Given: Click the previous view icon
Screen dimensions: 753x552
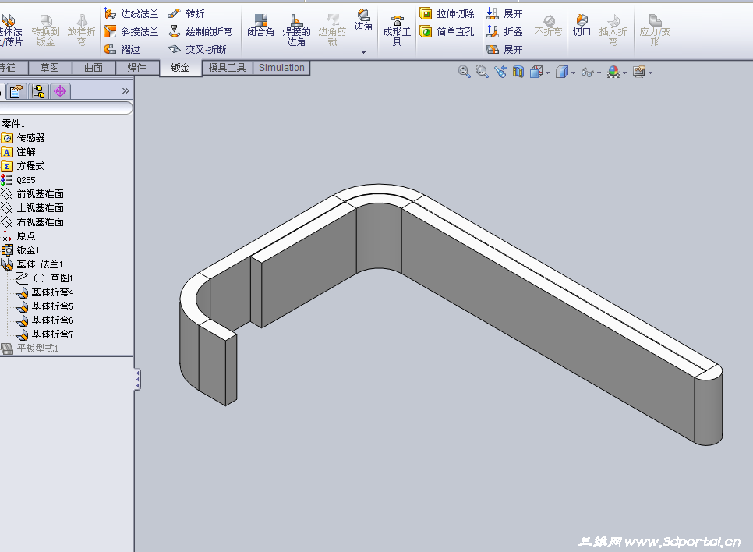Looking at the screenshot, I should (x=500, y=72).
